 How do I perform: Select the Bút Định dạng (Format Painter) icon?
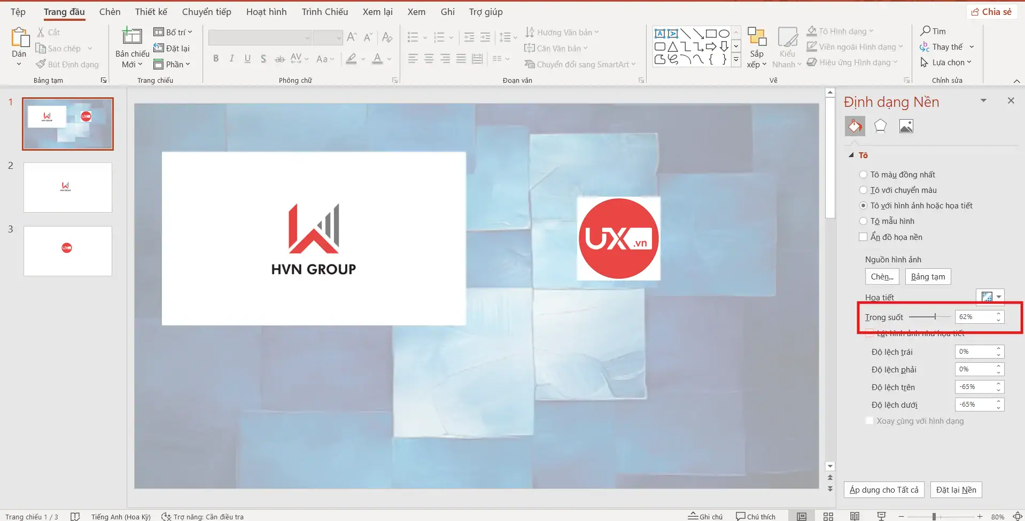pos(41,64)
